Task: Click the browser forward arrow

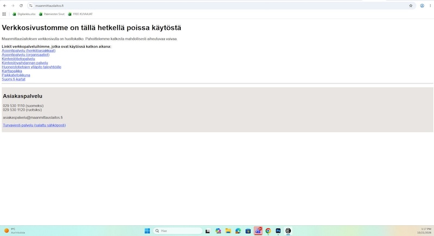Action: tap(12, 5)
